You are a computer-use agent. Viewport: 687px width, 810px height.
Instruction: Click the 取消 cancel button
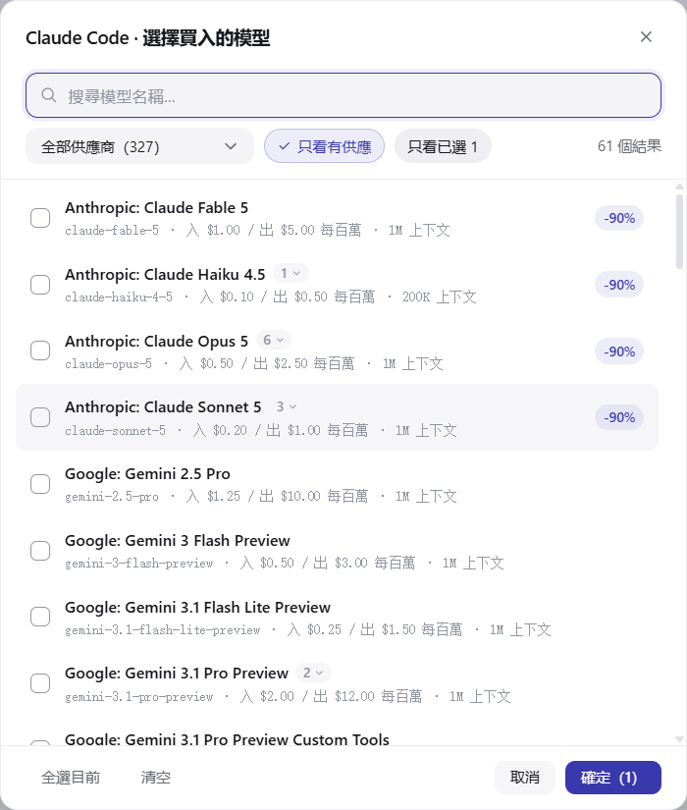point(525,778)
